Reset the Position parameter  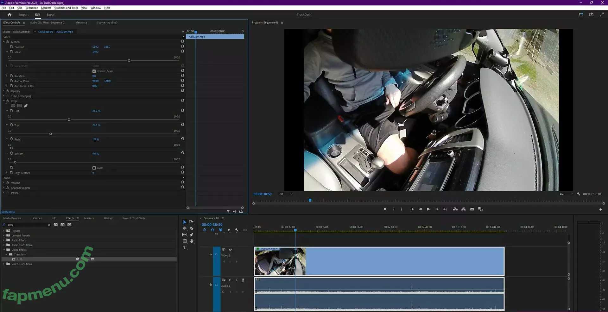pyautogui.click(x=182, y=46)
